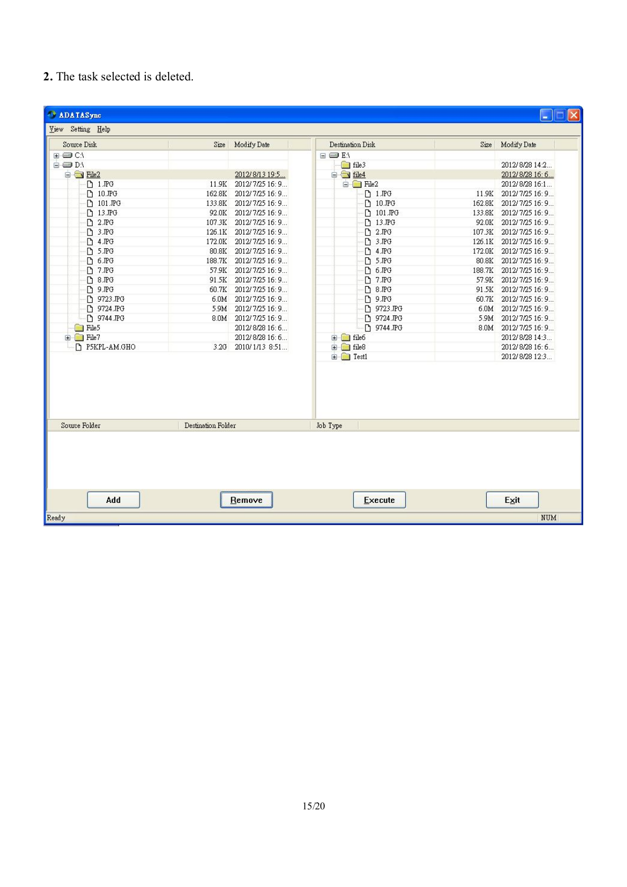
Task: Click the 3.2G size of P5KPL-AM.GHO
Action: [x=220, y=347]
